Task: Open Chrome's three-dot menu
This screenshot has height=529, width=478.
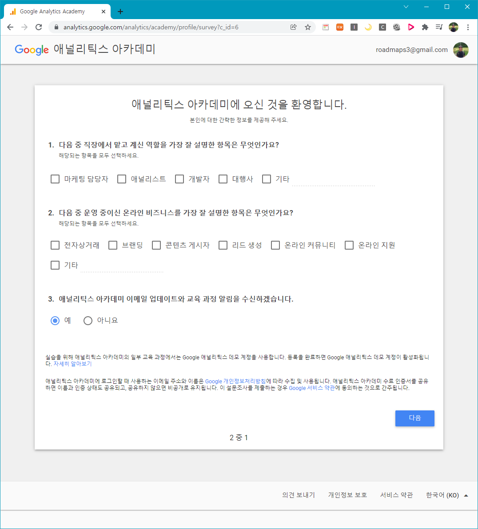Action: click(468, 28)
